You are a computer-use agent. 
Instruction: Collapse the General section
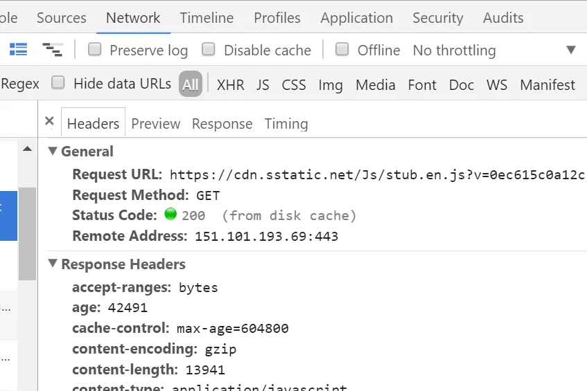53,151
